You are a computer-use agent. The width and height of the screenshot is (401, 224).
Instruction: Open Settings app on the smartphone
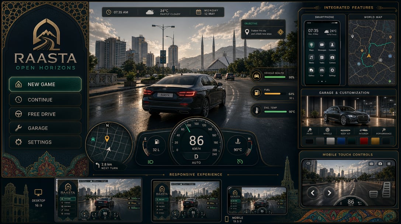(332, 70)
